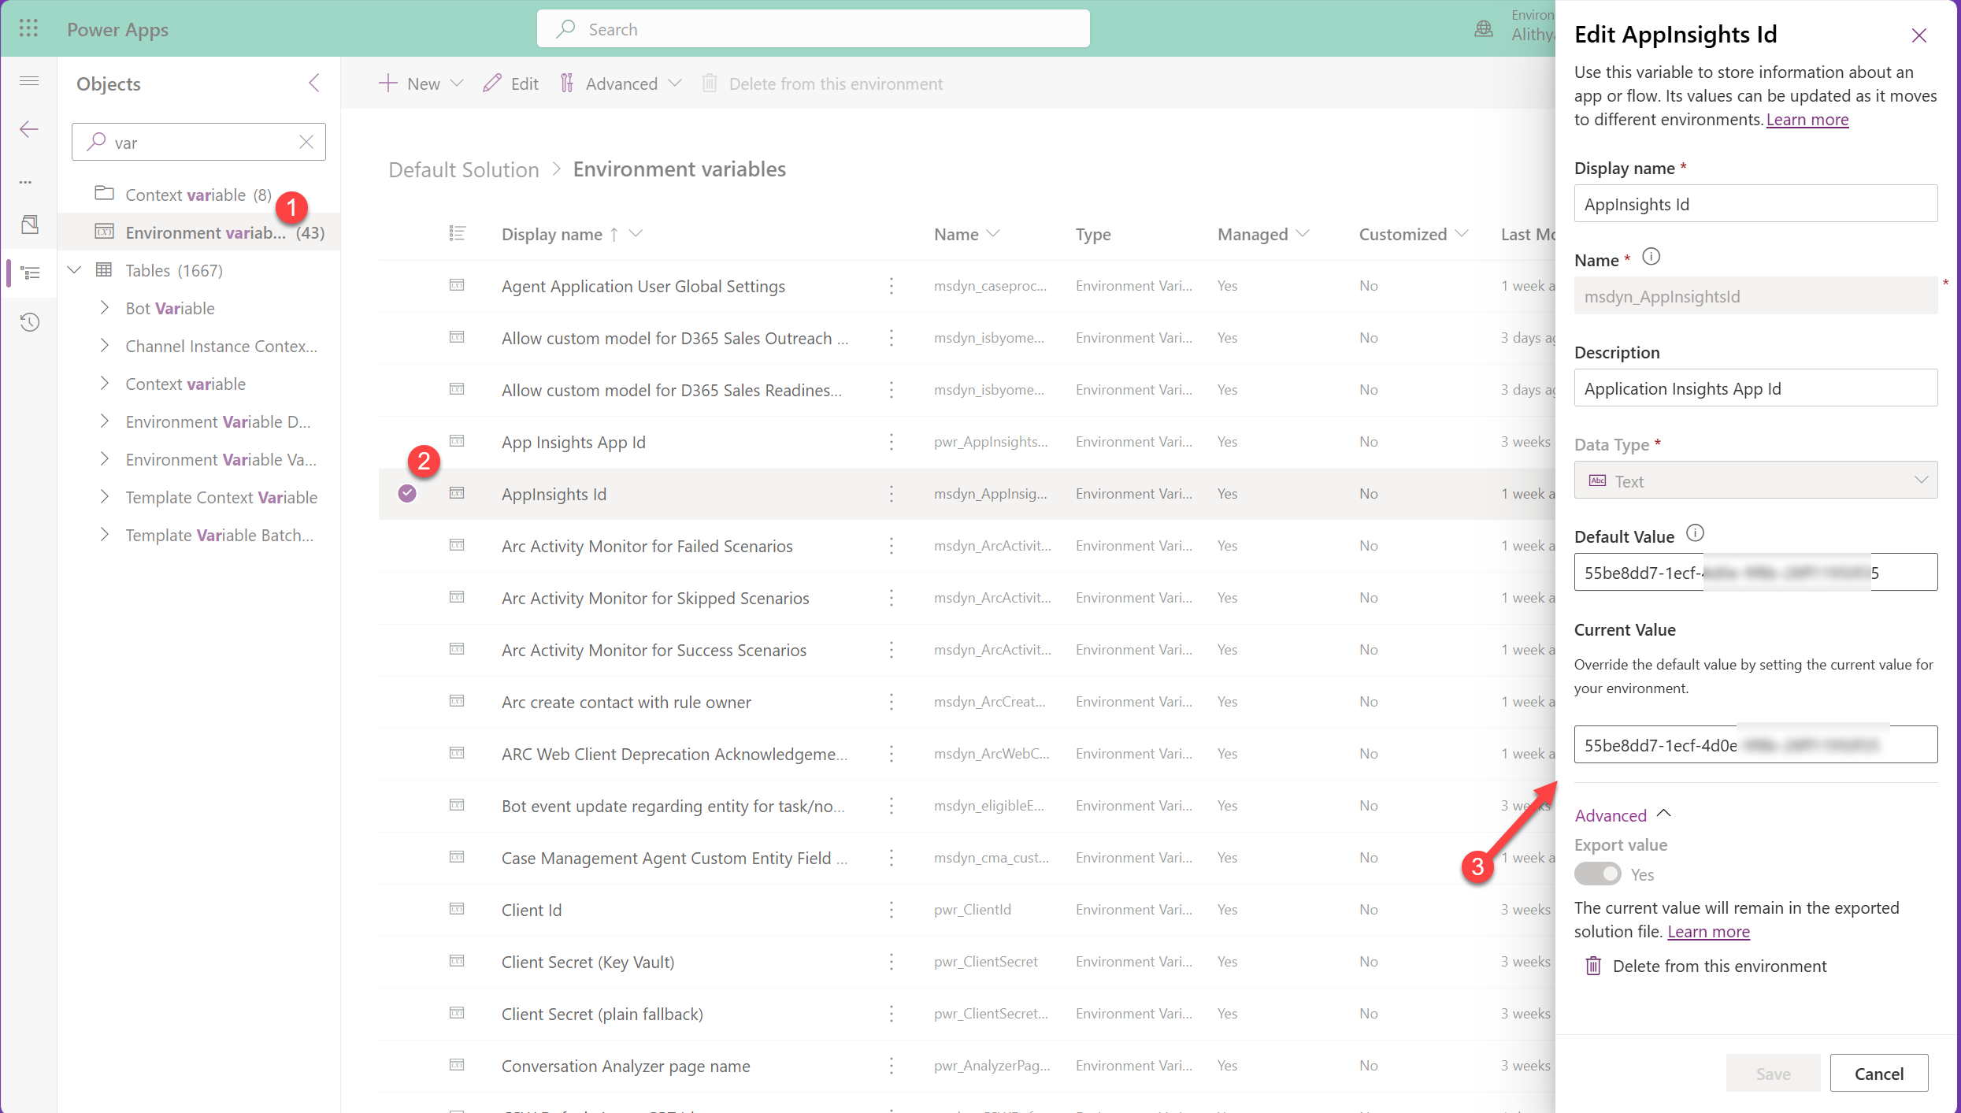
Task: Click trash icon for Delete from this environment in panel
Action: tap(1592, 966)
